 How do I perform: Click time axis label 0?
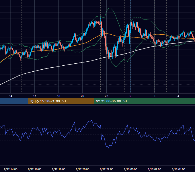pos(130,96)
